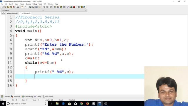Image resolution: width=188 pixels, height=106 pixels.
Task: Click the Windows Start button
Action: click(x=3, y=104)
